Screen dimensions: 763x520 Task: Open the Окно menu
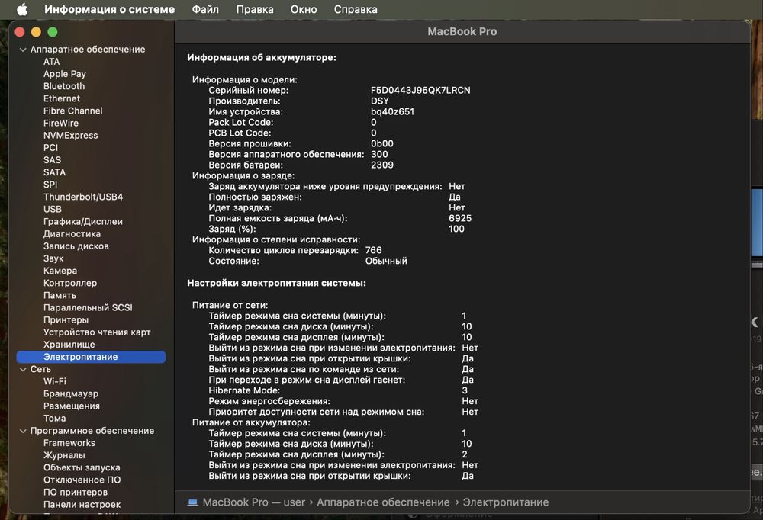coord(304,9)
